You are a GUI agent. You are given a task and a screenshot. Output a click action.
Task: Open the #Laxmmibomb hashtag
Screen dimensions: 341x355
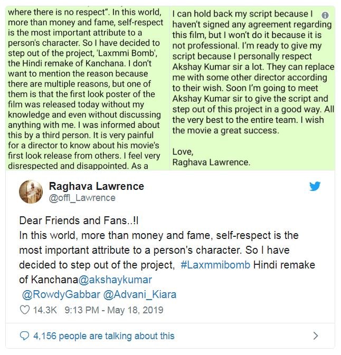215,265
